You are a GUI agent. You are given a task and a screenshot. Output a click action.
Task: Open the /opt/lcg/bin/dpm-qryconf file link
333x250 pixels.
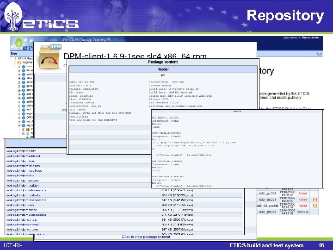pos(23,181)
